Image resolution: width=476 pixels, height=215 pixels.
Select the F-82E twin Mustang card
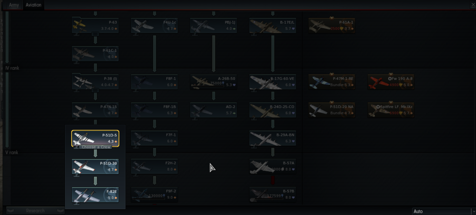95,195
